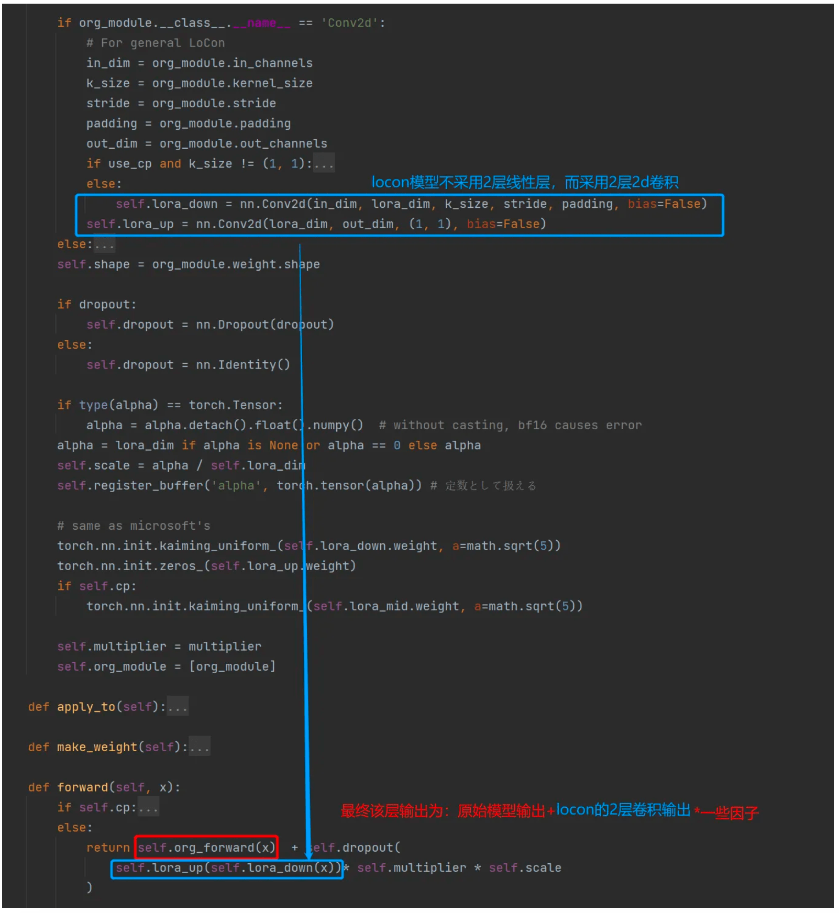Screen dimensions: 839x913
Task: Click 'alpha = alpha.detach().float().numpy()' code
Action: coord(225,425)
